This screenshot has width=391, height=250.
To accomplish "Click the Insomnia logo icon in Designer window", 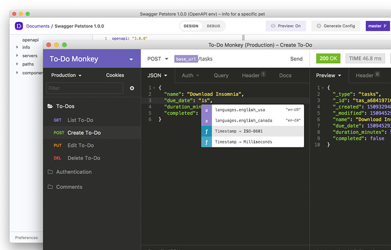I will [19, 26].
